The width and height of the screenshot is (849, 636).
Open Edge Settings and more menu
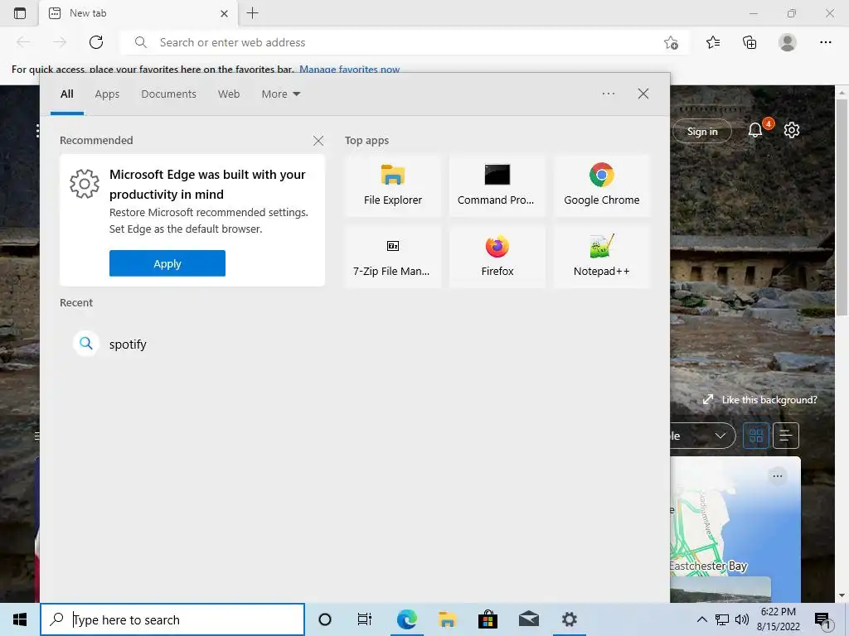click(825, 42)
